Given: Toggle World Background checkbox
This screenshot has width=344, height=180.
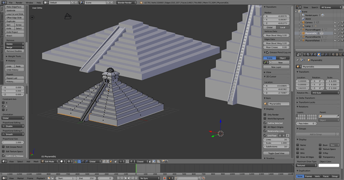Looking at the screenshot, I should point(265,118).
